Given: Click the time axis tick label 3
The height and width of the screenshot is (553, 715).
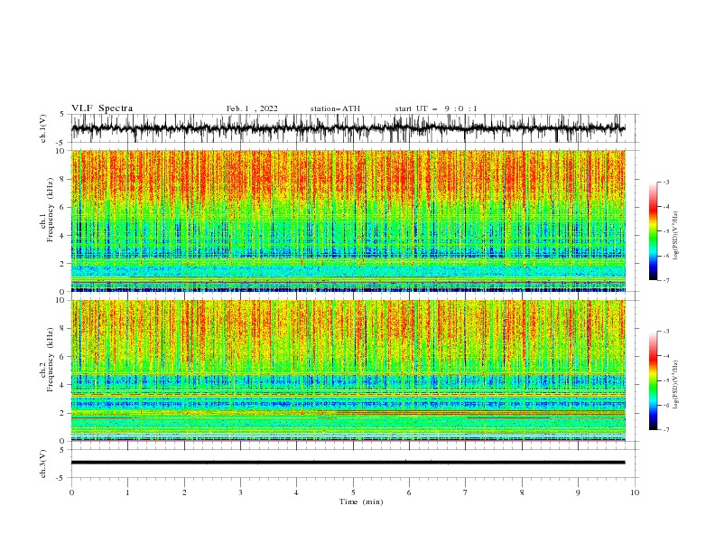Looking at the screenshot, I should click(x=240, y=492).
